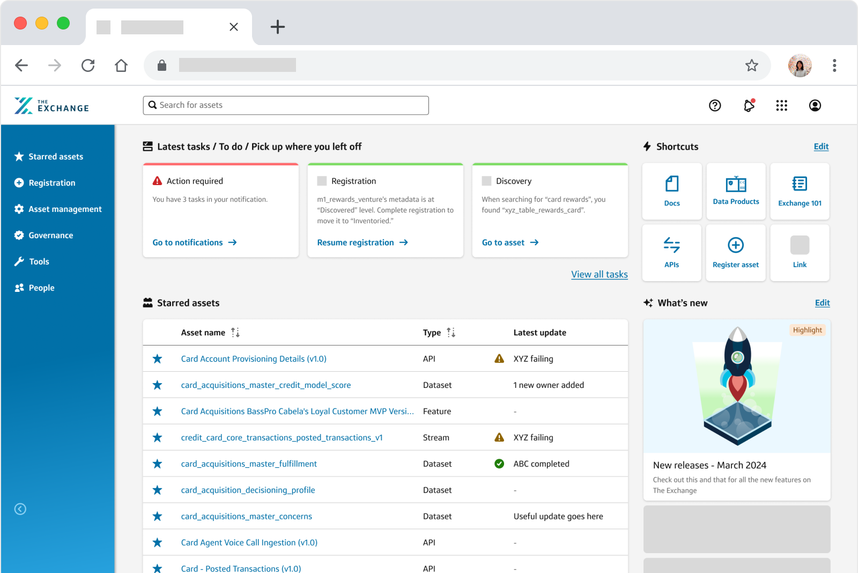
Task: Open the Data Products shortcut
Action: click(736, 192)
